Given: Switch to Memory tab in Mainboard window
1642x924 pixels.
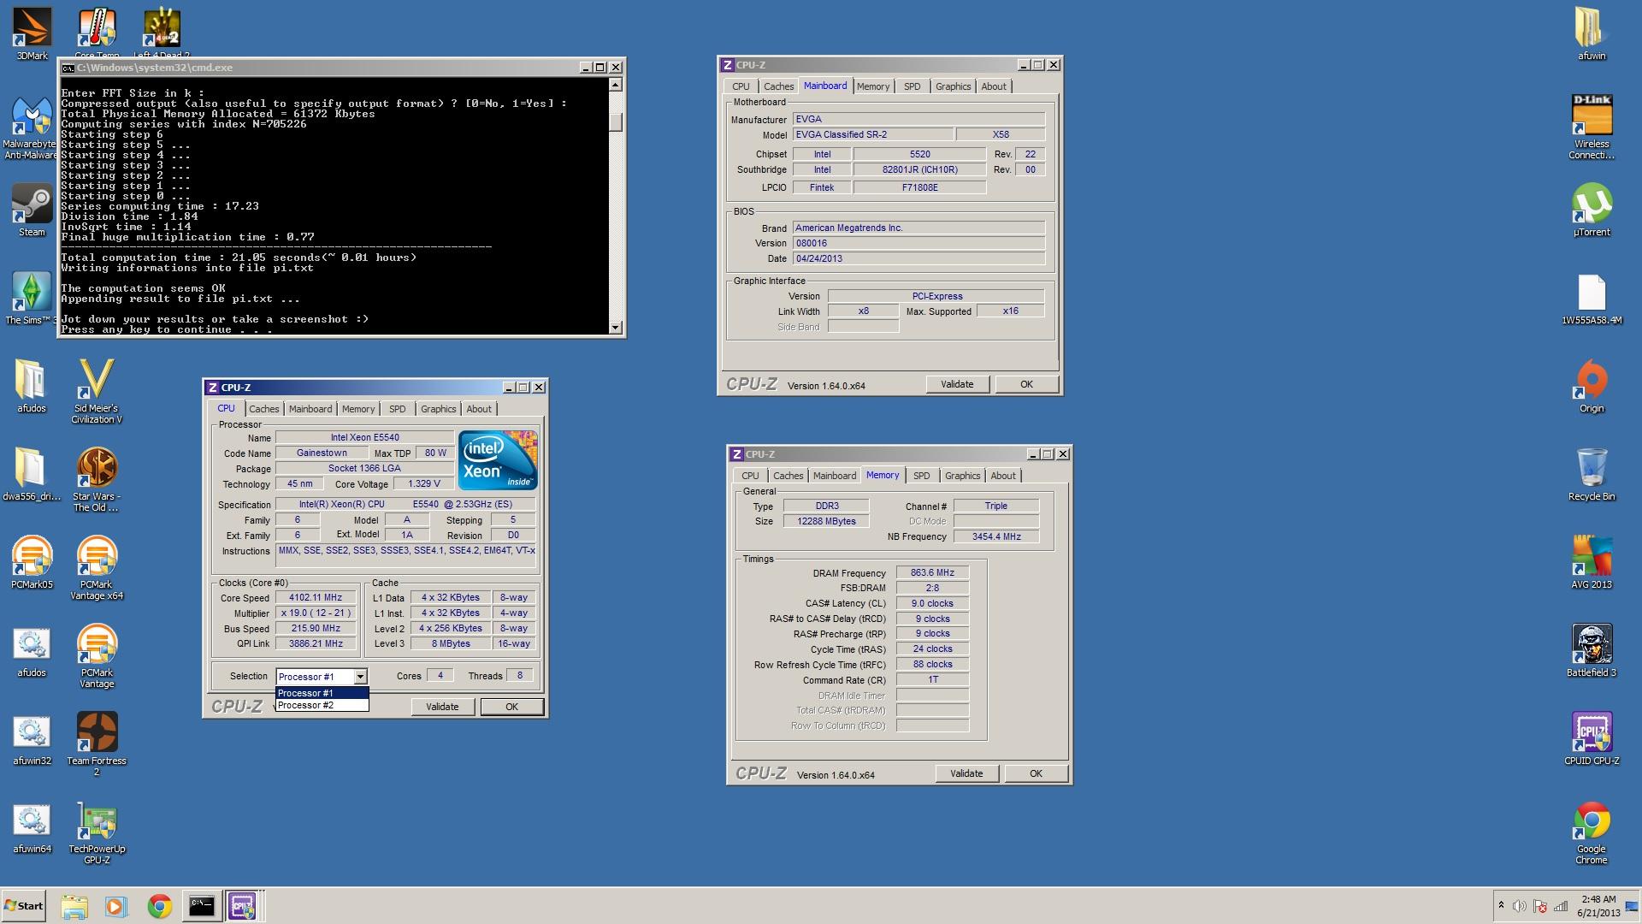Looking at the screenshot, I should click(x=873, y=86).
